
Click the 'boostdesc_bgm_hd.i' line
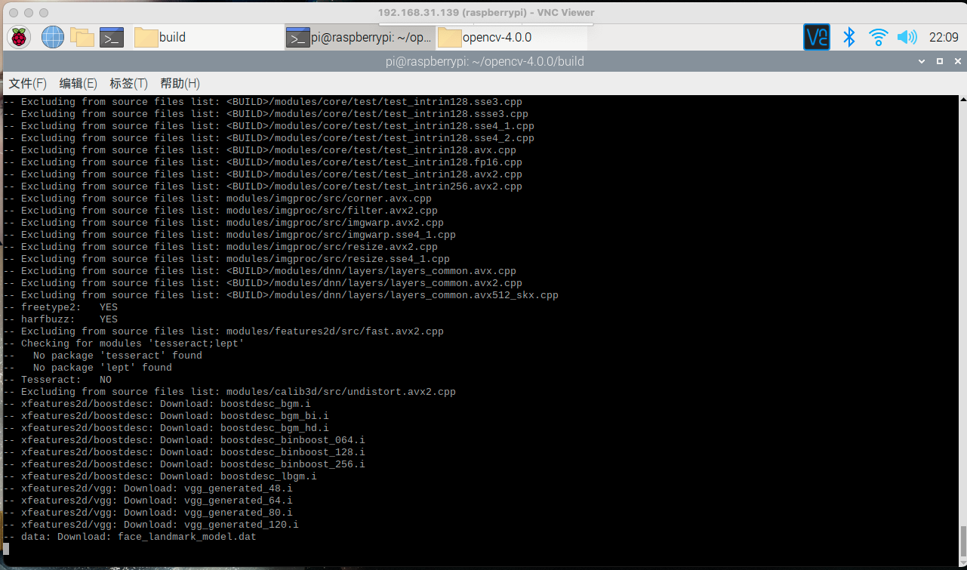(x=166, y=428)
